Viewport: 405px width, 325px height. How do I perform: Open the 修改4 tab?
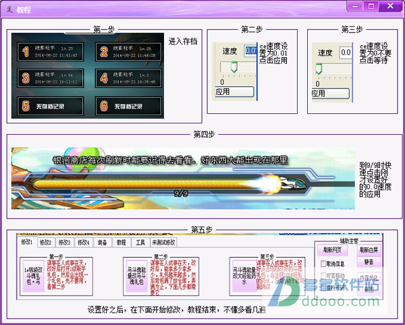coord(84,243)
